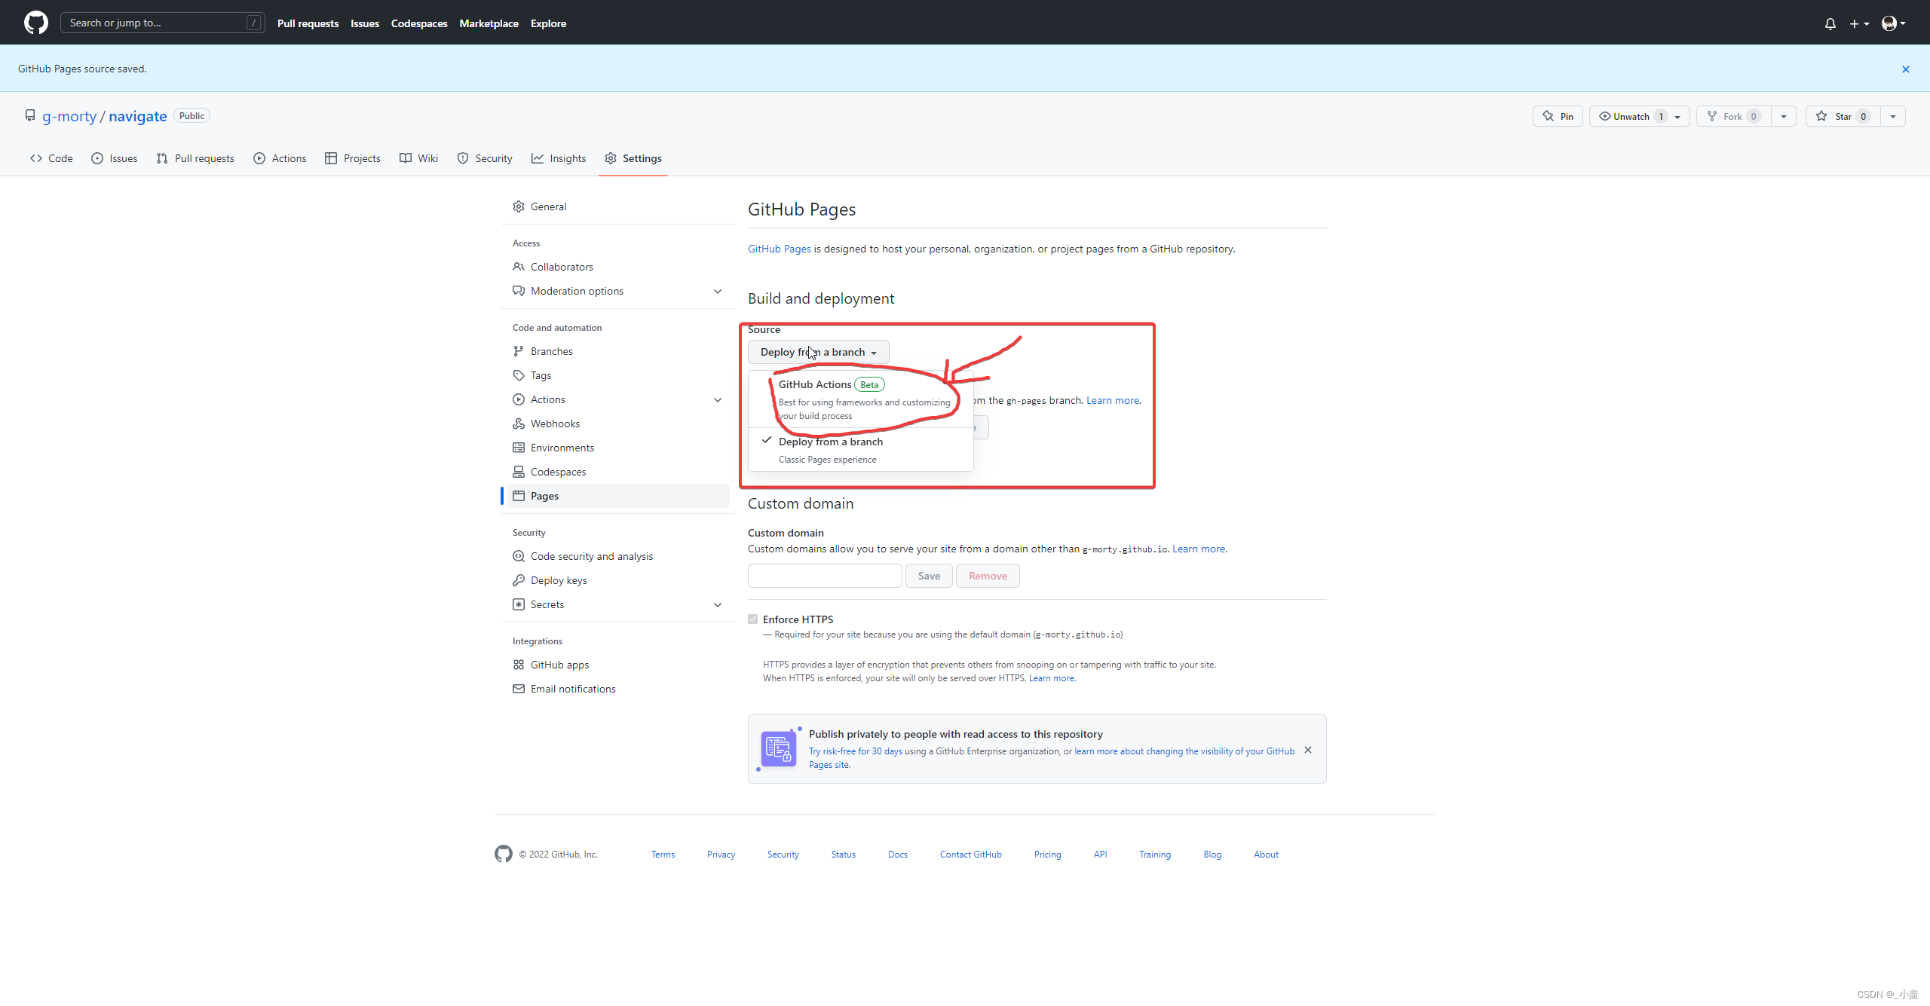Switch to the repository Actions tab
This screenshot has height=1006, width=1930.
tap(280, 158)
